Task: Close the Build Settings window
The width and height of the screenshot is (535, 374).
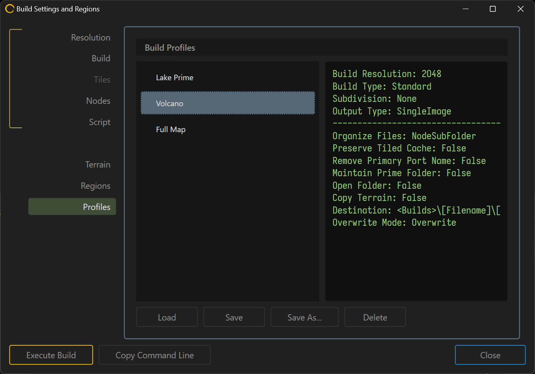Action: tap(490, 355)
